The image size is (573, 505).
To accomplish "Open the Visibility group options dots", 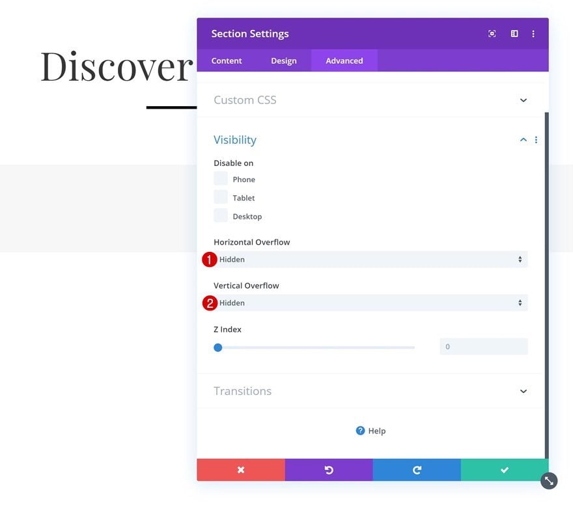I will coord(536,140).
